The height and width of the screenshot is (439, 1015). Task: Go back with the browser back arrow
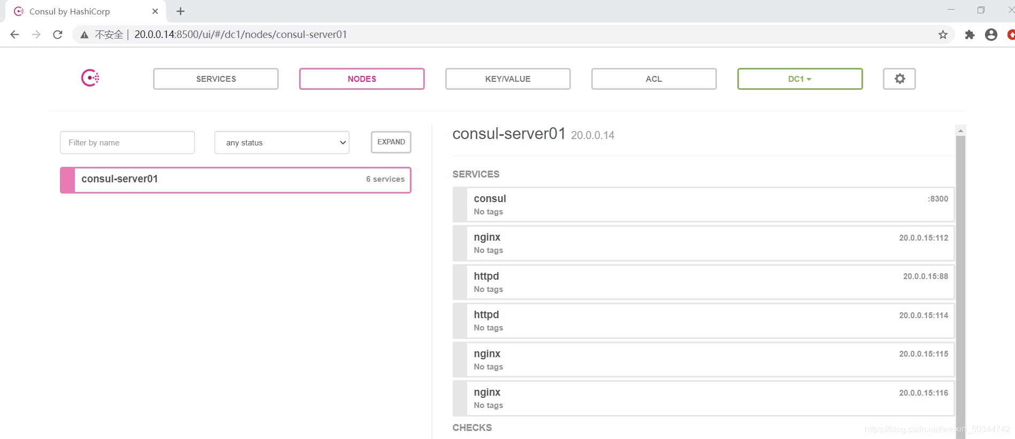pos(15,34)
